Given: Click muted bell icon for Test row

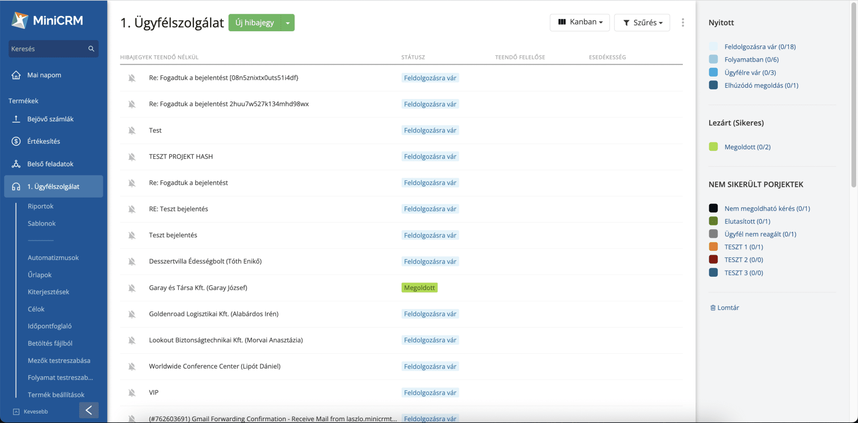Looking at the screenshot, I should coord(132,130).
